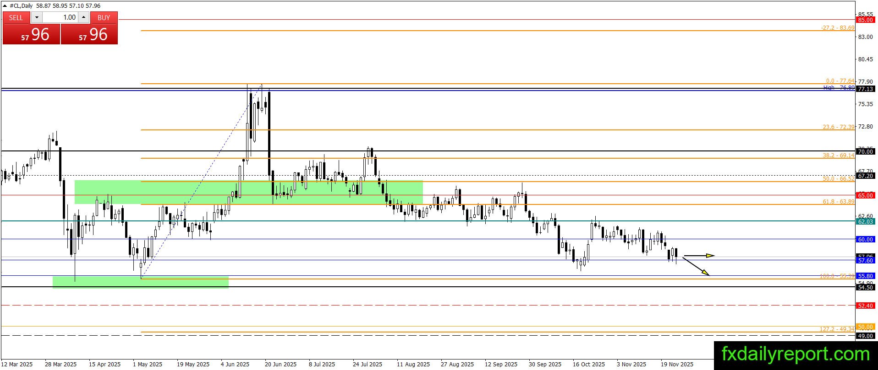Click the #CL,Daily chart title
This screenshot has width=878, height=370.
pos(22,6)
